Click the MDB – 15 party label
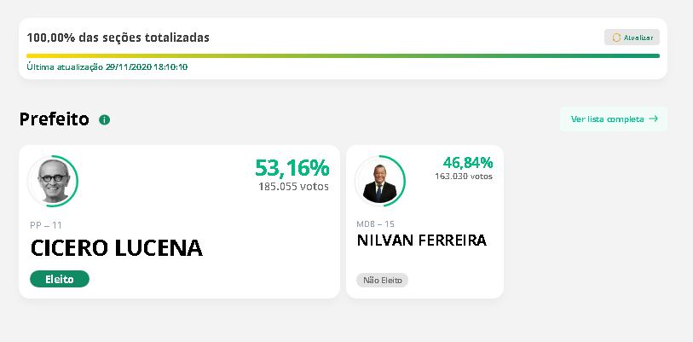This screenshot has height=342, width=693. [x=375, y=223]
